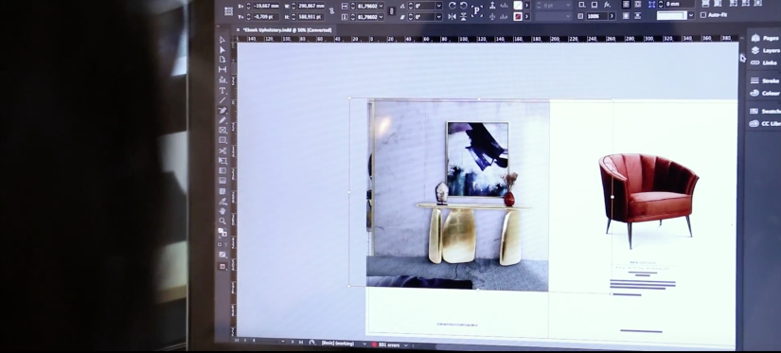
Task: Click the opacity 100% field
Action: [597, 16]
